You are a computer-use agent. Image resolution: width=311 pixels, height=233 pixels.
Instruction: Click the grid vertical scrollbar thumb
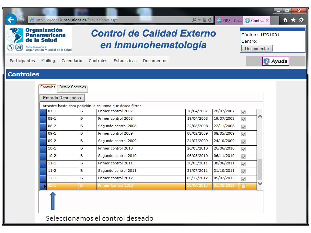[x=260, y=169]
